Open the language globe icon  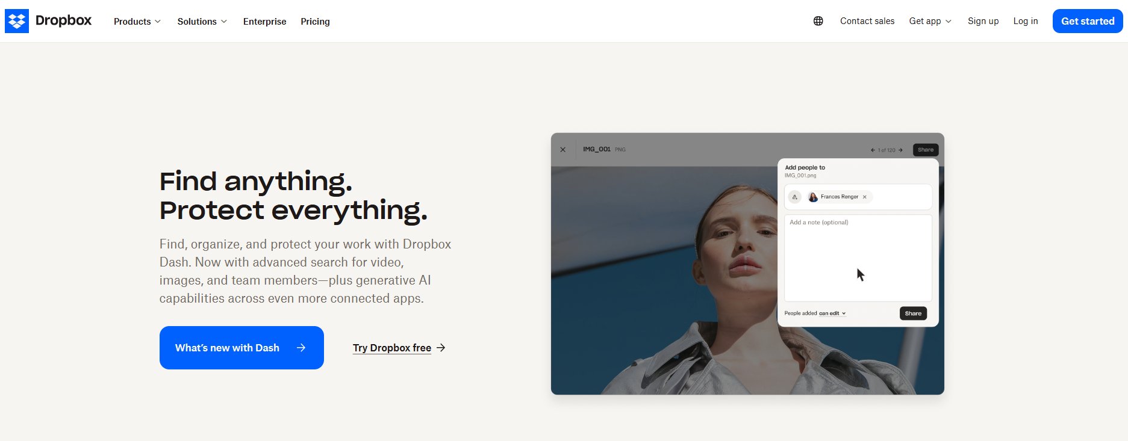click(818, 21)
